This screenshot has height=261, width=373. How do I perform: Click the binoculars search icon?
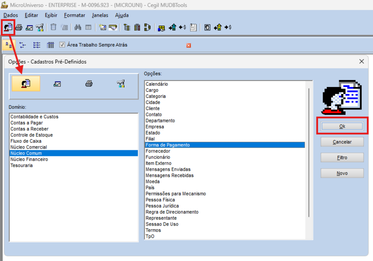[x=77, y=27]
